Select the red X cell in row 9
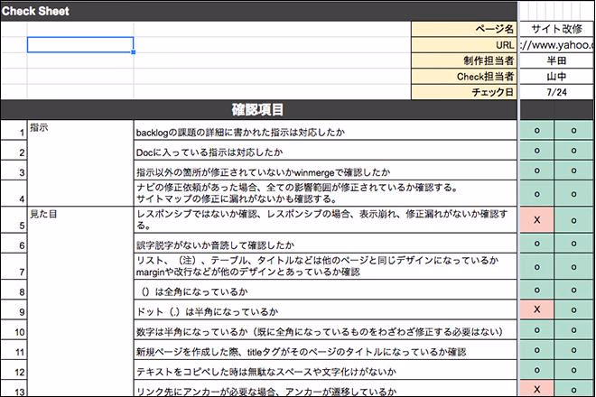 tap(537, 309)
